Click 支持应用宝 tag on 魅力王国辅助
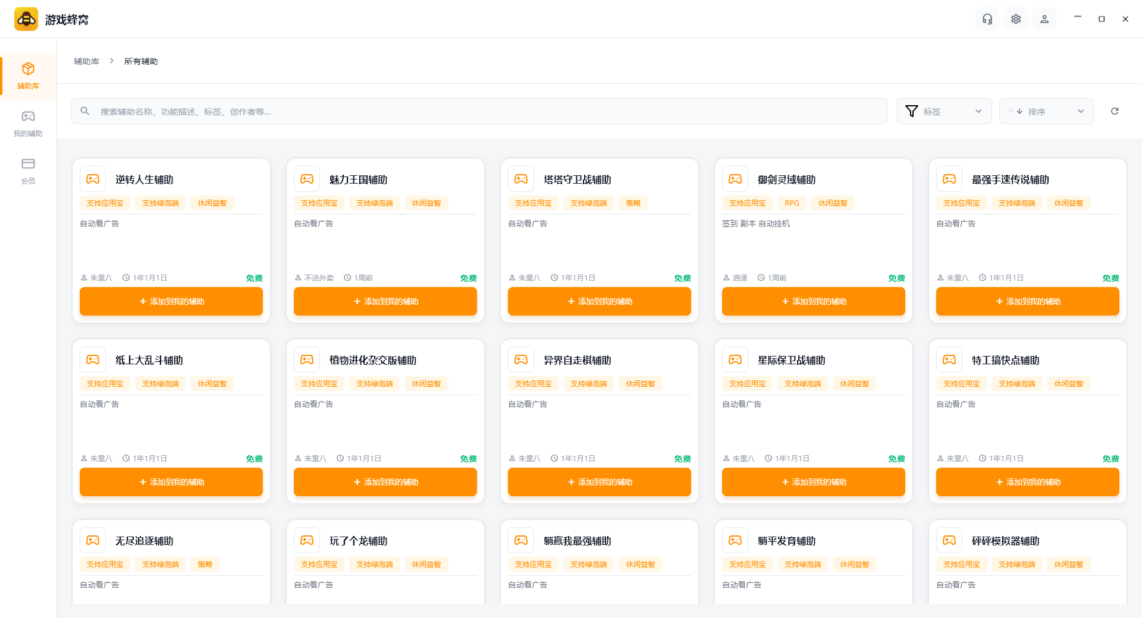Image resolution: width=1142 pixels, height=618 pixels. pos(319,203)
